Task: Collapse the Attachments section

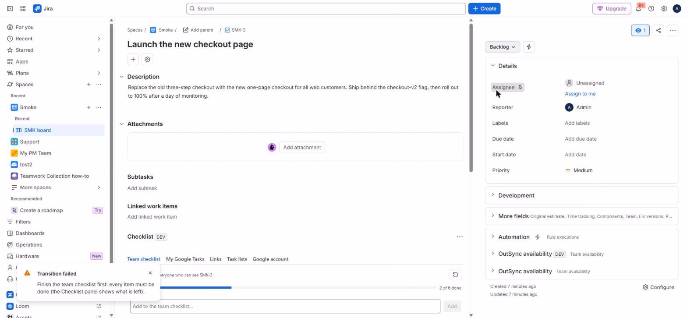Action: point(121,124)
